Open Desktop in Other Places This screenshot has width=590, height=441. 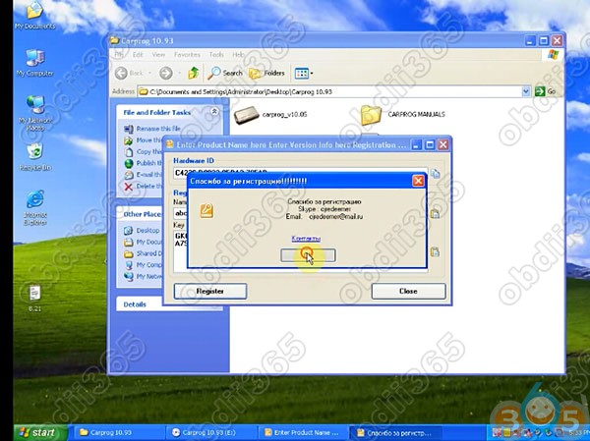142,230
